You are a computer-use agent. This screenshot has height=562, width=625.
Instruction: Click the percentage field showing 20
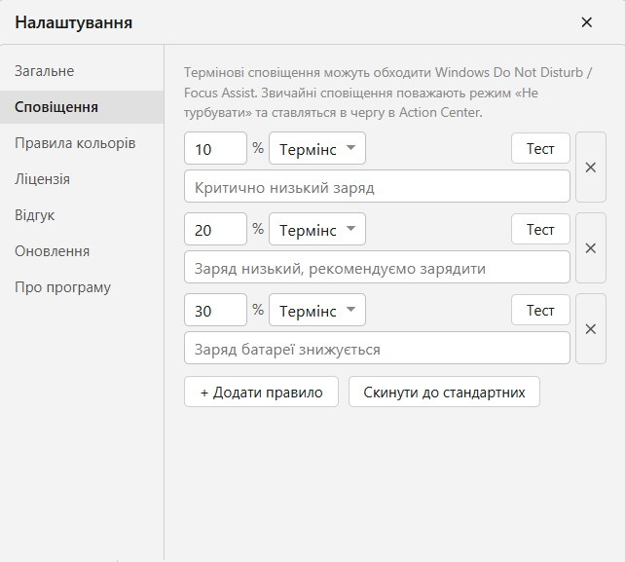point(216,229)
